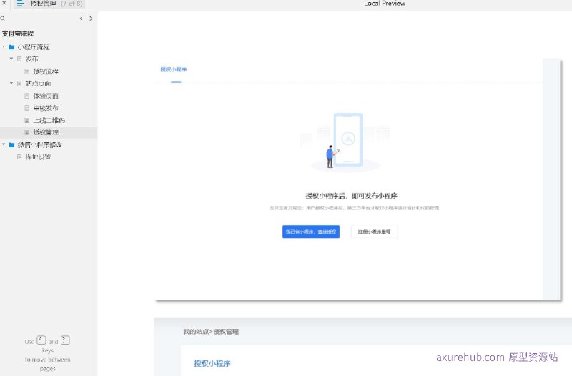Click the blue 我已有小程序,直接授权 button

coord(311,232)
